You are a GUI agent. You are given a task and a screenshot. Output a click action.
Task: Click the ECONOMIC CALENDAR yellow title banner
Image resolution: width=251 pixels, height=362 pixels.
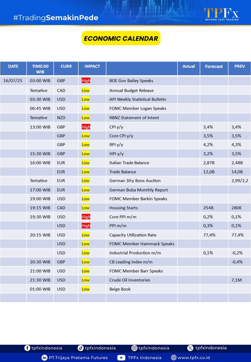coord(121,38)
